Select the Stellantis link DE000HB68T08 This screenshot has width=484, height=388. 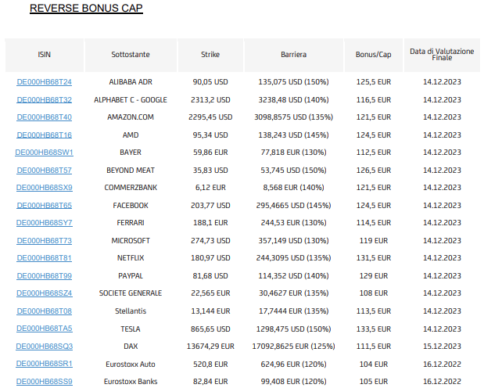pos(44,311)
